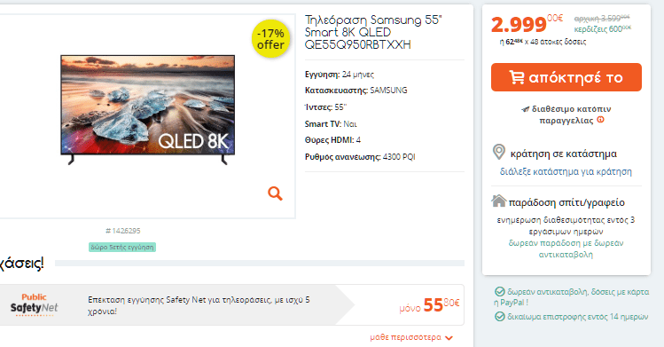Viewport: 664px width, 347px height.
Task: Open διάλεξε κατάστημα για κράτηση link
Action: click(x=566, y=171)
